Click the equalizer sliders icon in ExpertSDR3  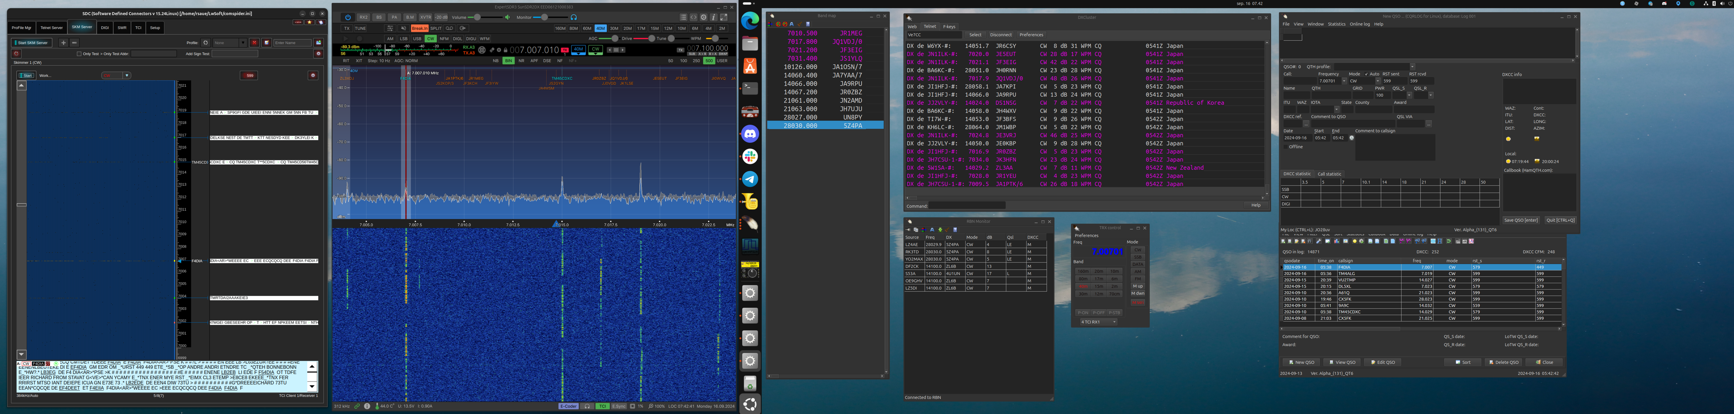(x=390, y=28)
